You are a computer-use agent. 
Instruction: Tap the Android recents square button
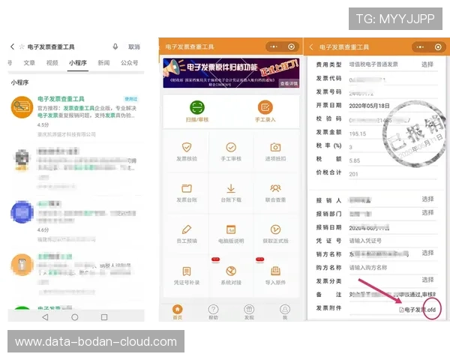(x=104, y=317)
